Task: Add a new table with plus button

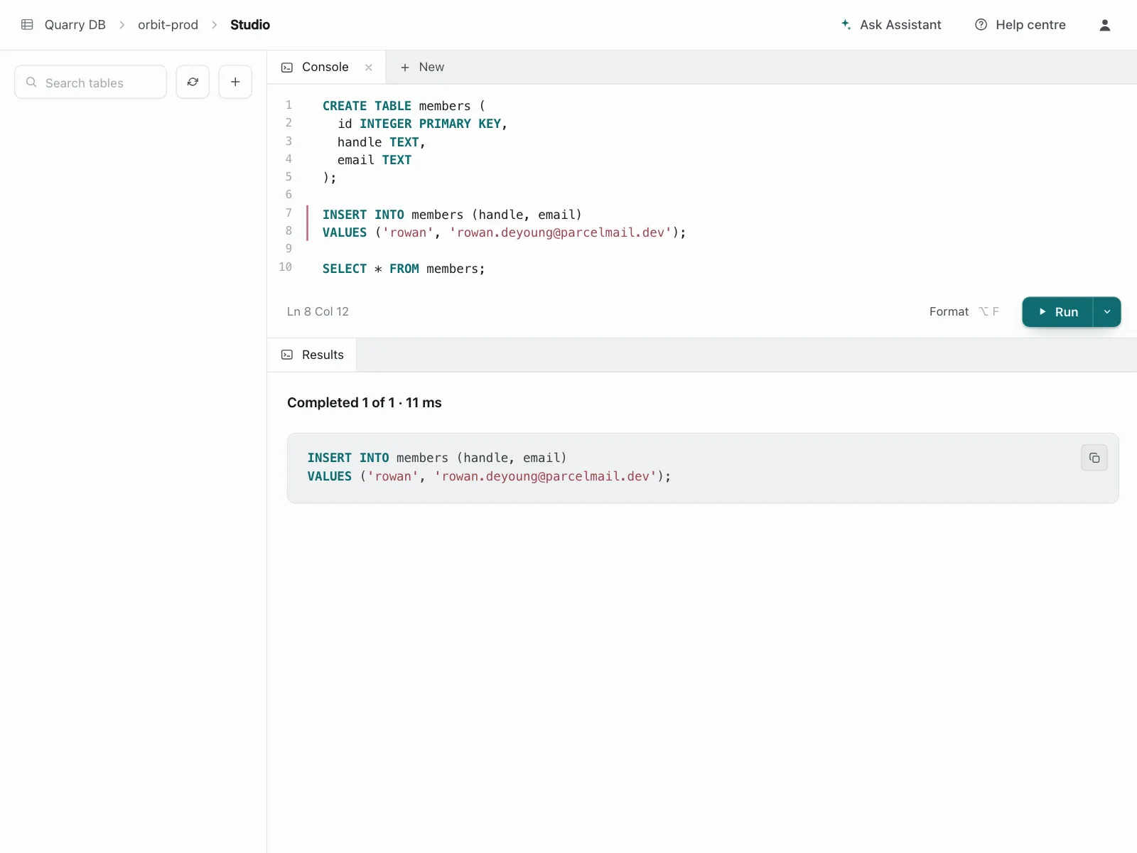Action: click(x=235, y=82)
